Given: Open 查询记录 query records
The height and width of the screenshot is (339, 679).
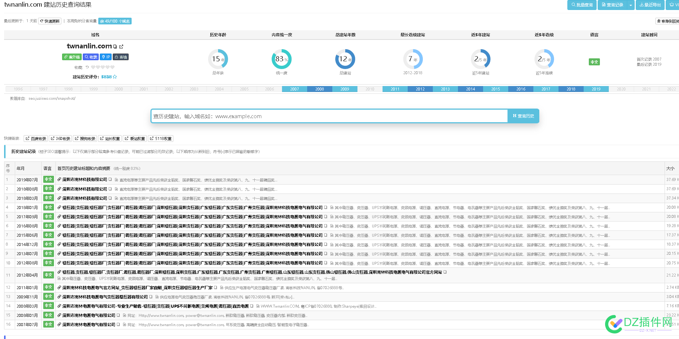Looking at the screenshot, I should pos(612,5).
